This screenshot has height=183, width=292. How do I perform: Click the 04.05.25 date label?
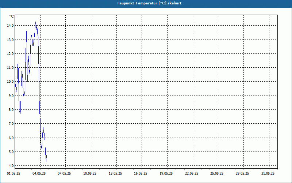(39, 173)
